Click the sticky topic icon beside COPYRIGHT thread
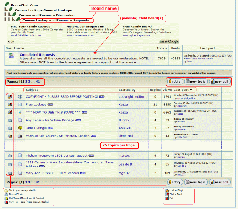The height and width of the screenshot is (209, 238). 10,96
